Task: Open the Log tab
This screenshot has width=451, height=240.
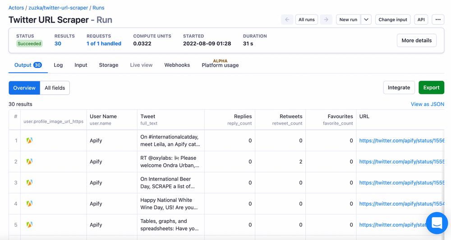Action: (58, 65)
